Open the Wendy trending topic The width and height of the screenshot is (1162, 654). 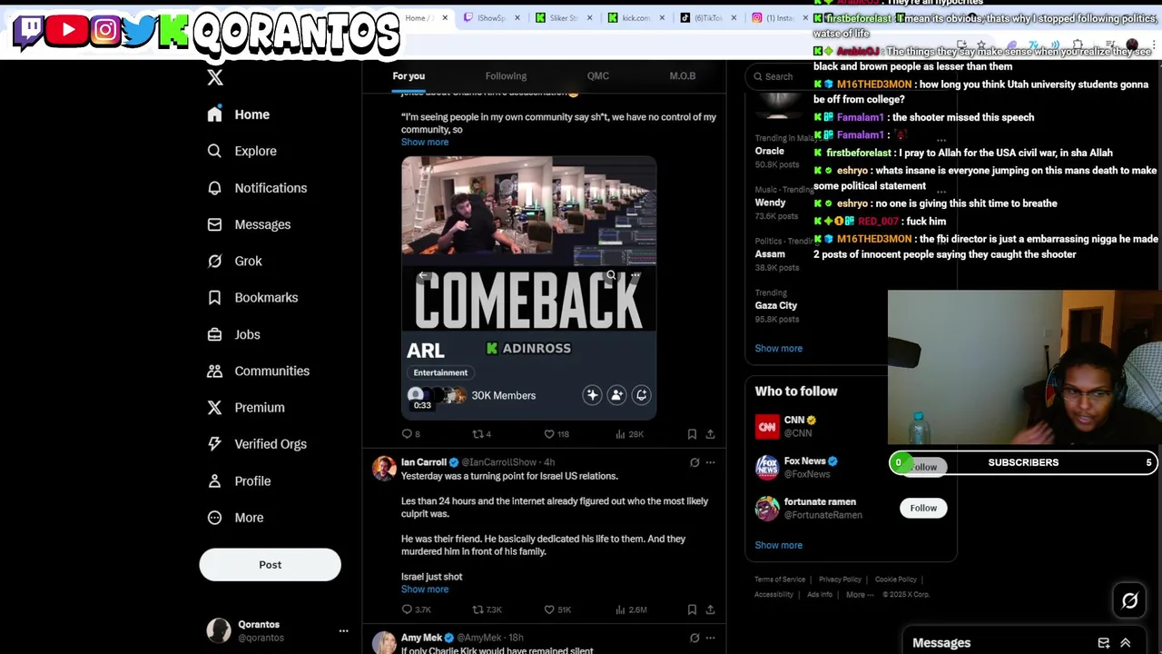coord(770,203)
